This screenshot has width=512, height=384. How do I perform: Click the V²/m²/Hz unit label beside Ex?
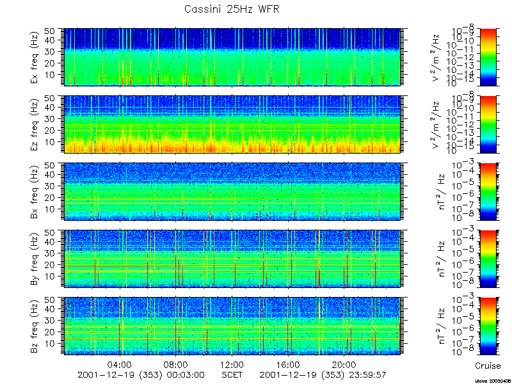click(x=436, y=57)
